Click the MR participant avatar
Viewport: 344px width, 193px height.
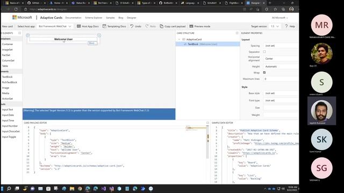321,25
